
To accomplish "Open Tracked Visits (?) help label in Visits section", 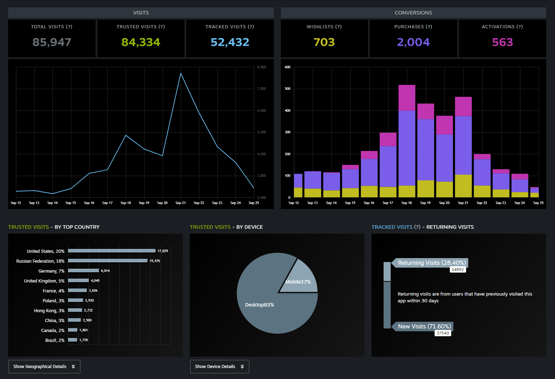I will (x=230, y=27).
